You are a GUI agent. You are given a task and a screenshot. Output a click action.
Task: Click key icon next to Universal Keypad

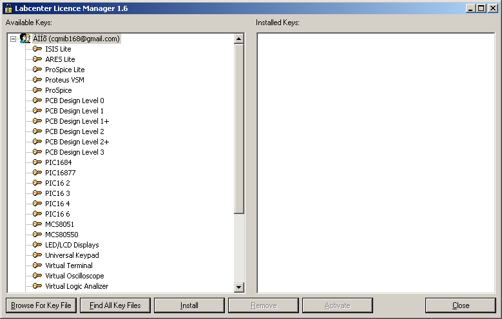37,255
